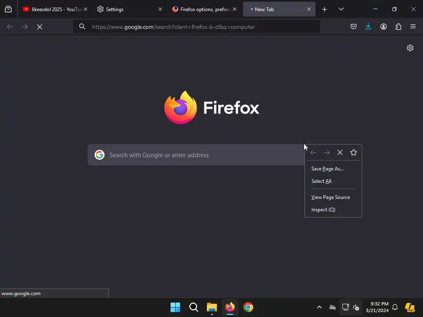
Task: Open the notifications bell
Action: [395, 307]
